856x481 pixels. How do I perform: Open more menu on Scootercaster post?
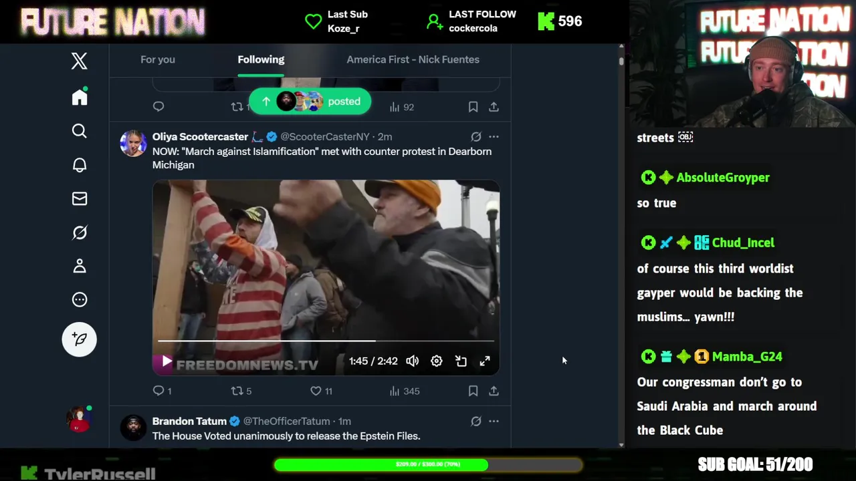[x=494, y=136]
